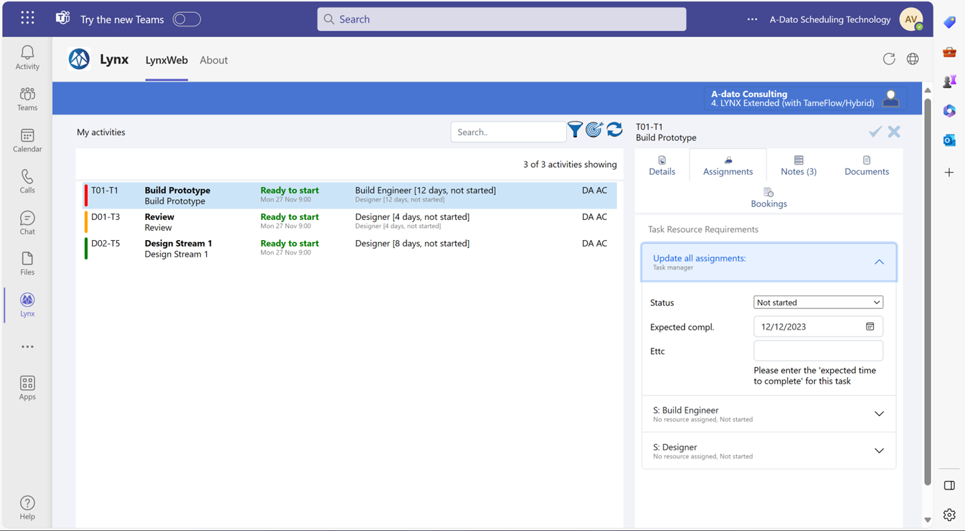Image resolution: width=965 pixels, height=531 pixels.
Task: Open the settings gear in right rail
Action: click(949, 514)
